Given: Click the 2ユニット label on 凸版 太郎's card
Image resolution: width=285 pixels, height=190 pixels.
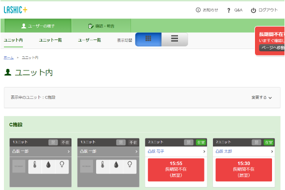Looking at the screenshot, I should point(223,142).
